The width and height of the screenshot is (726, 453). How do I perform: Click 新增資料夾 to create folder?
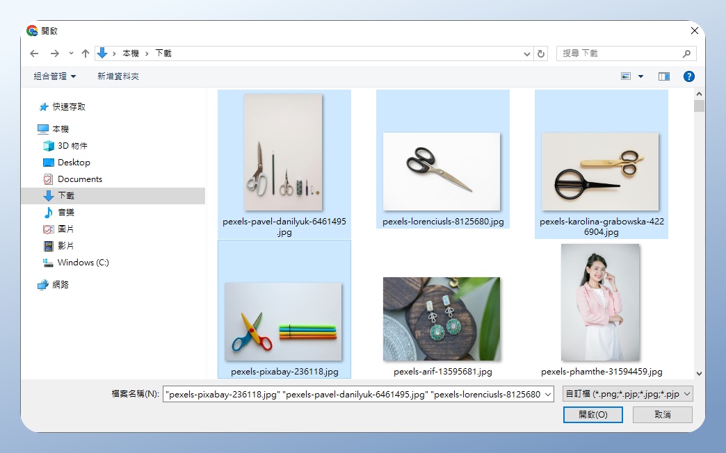coord(118,76)
